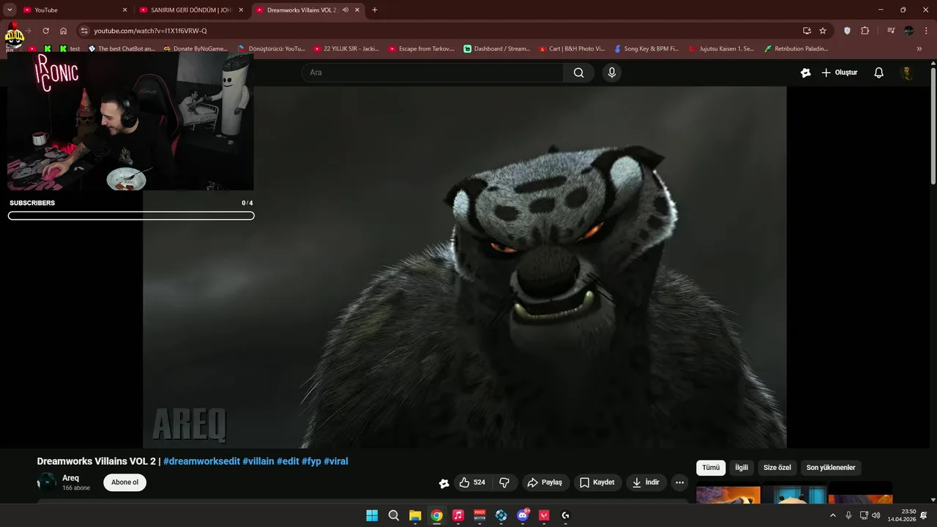The height and width of the screenshot is (527, 937).
Task: Click the shield extension icon in toolbar
Action: point(848,31)
